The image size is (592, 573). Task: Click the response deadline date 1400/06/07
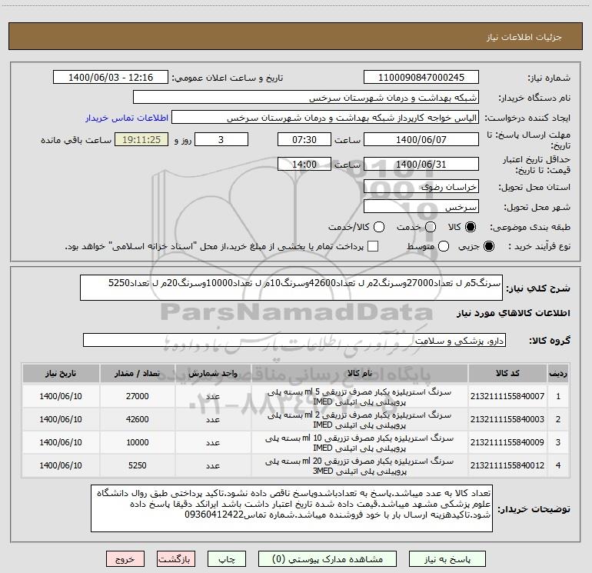point(421,139)
